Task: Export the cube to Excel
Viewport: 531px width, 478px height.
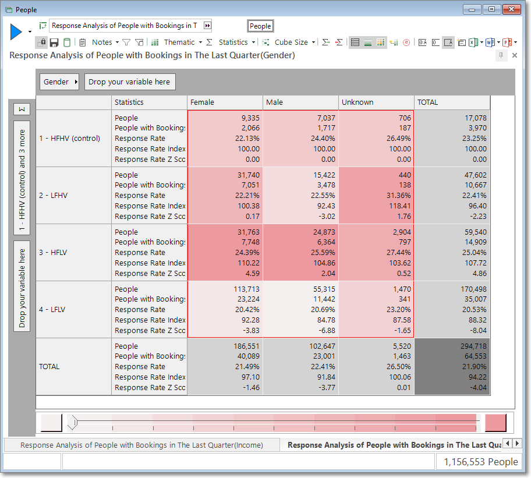Action: tap(473, 43)
